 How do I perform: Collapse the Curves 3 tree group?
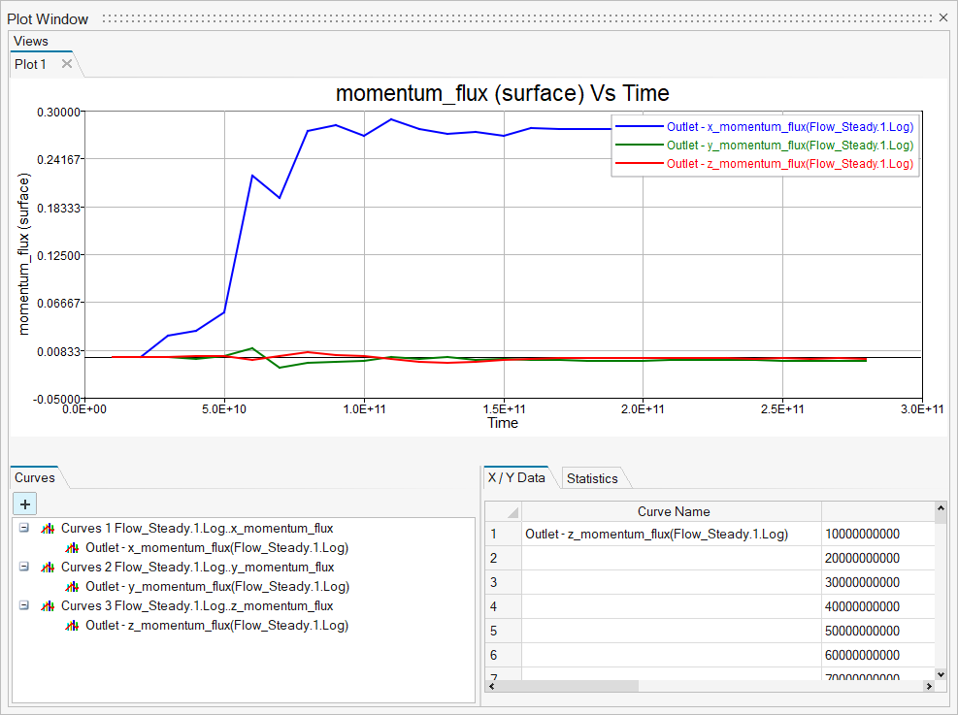coord(23,606)
